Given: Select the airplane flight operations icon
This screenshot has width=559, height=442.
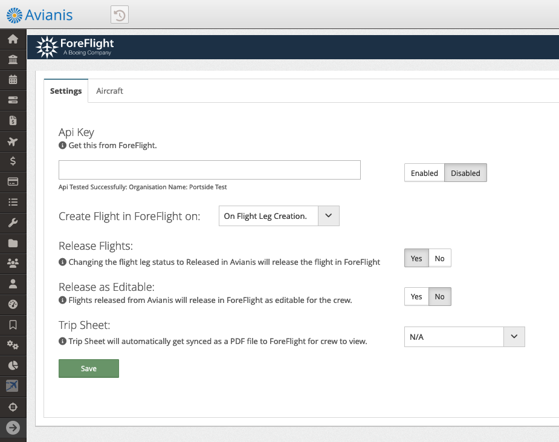Looking at the screenshot, I should (x=13, y=141).
